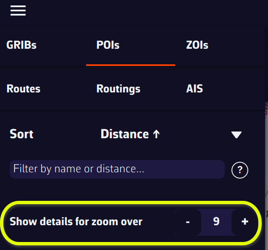This screenshot has height=250, width=268.
Task: Click the Sort label
Action: tap(21, 134)
